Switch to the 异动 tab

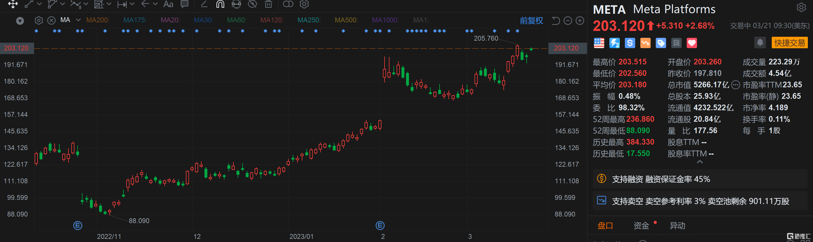pyautogui.click(x=677, y=226)
